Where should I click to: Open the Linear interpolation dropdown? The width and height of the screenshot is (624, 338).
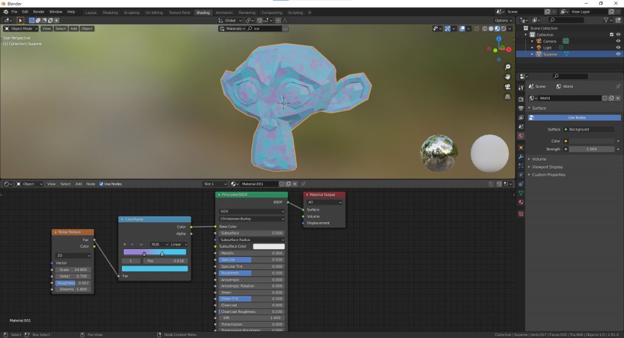179,244
